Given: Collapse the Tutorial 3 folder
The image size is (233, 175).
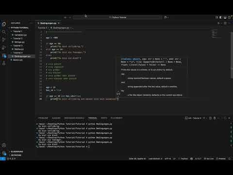Looking at the screenshot, I should pos(17,46).
